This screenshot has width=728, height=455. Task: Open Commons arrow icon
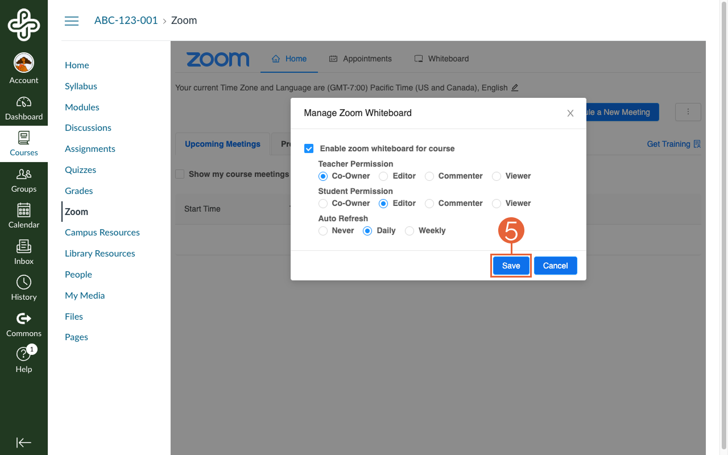coord(24,318)
